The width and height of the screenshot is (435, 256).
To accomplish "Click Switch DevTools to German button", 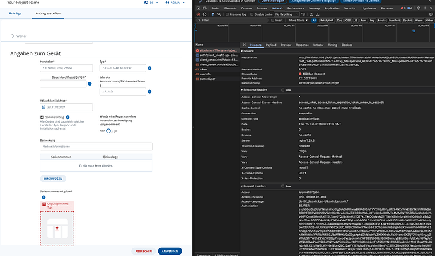I will (x=361, y=1).
